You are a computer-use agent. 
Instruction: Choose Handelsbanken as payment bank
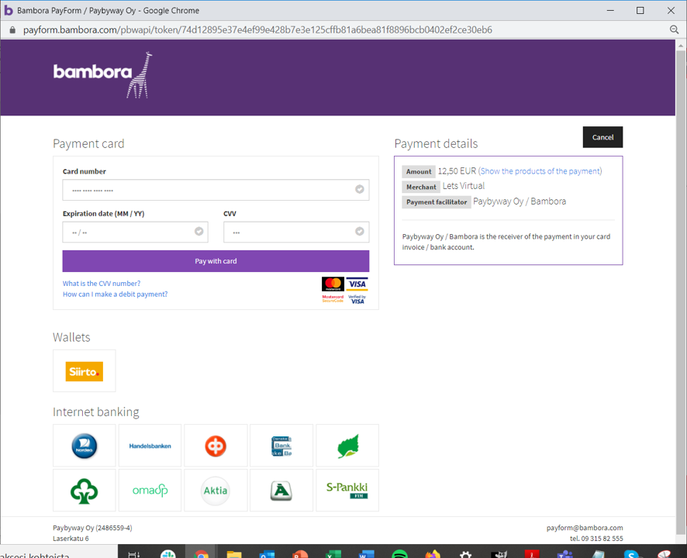[150, 446]
